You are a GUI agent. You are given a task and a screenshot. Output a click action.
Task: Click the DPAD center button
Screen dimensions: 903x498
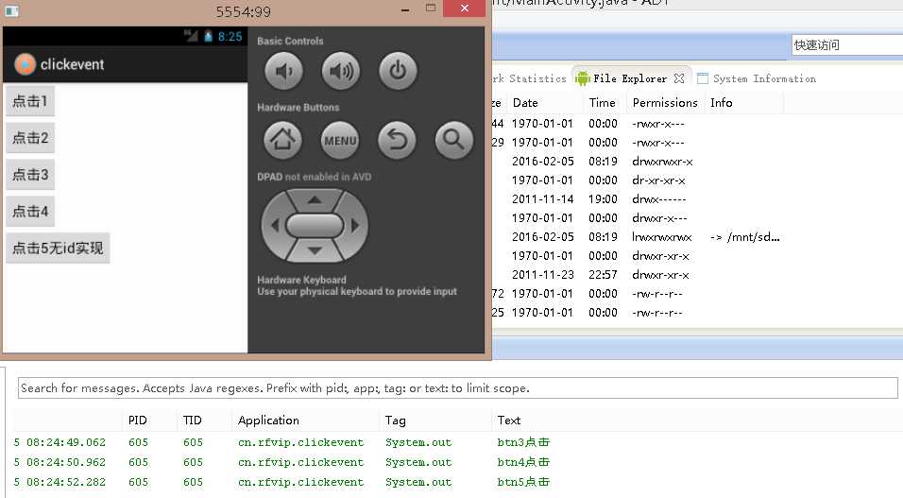tap(315, 225)
